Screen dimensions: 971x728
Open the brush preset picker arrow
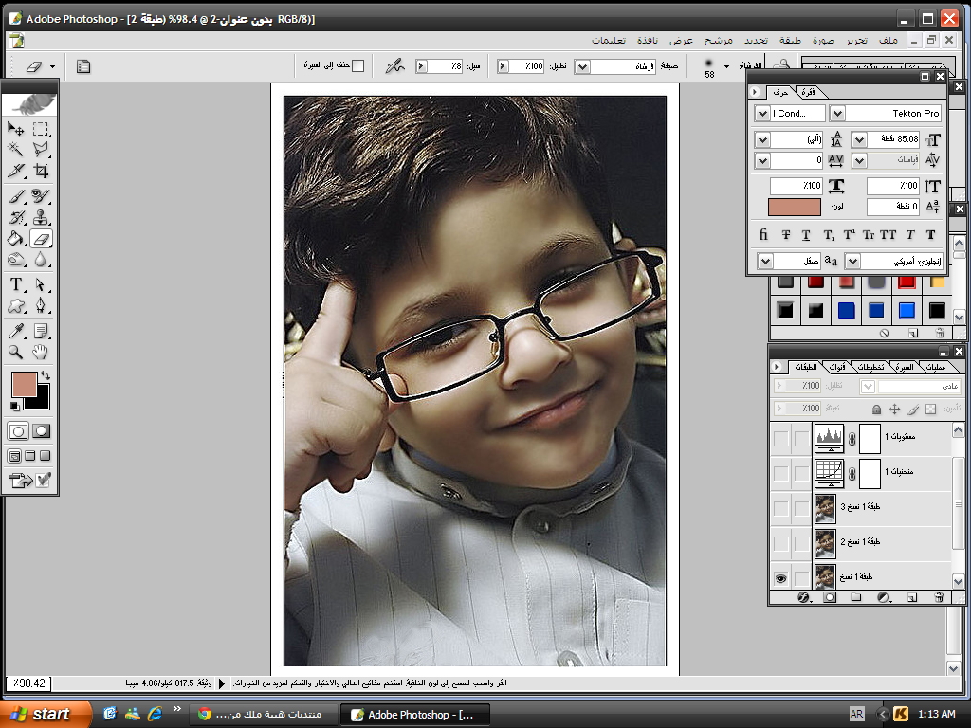726,66
